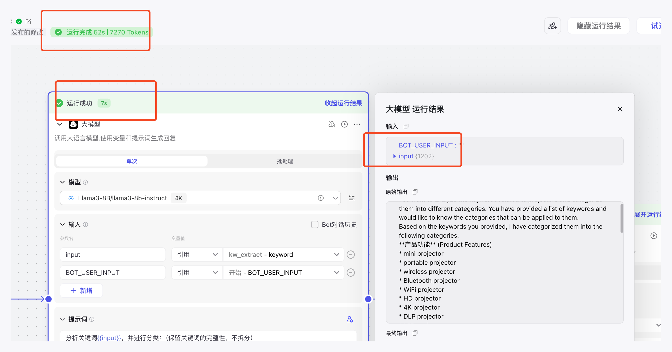The height and width of the screenshot is (352, 672).
Task: Open the 开始 - BOT_USER_INPUT variable dropdown
Action: point(284,273)
